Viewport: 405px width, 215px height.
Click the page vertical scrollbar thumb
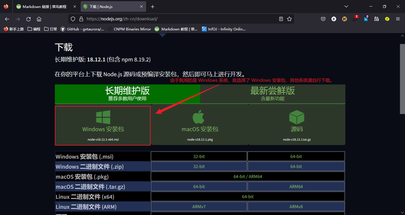[402, 79]
